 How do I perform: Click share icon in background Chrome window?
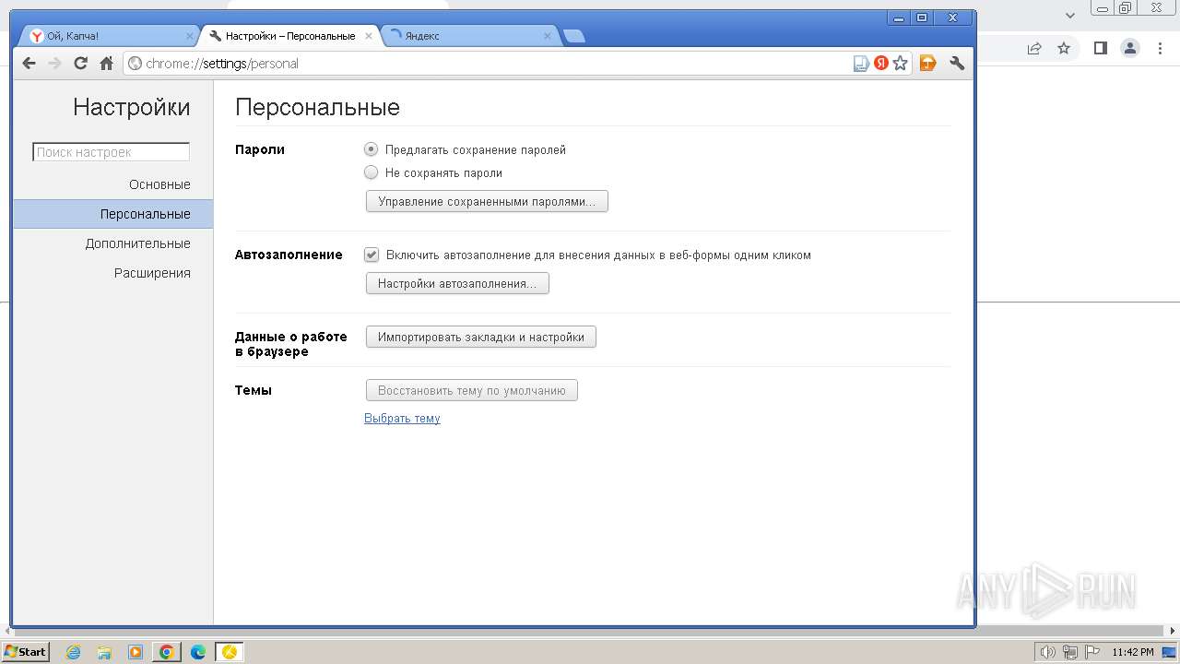[x=1034, y=48]
